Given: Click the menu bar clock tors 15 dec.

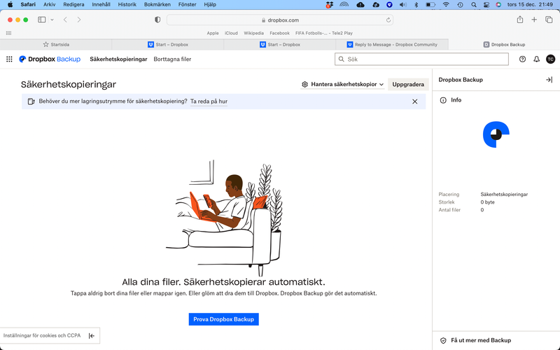Looking at the screenshot, I should click(530, 5).
